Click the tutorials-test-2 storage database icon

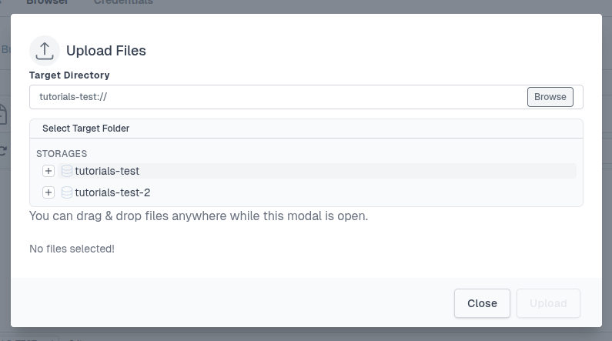(67, 192)
